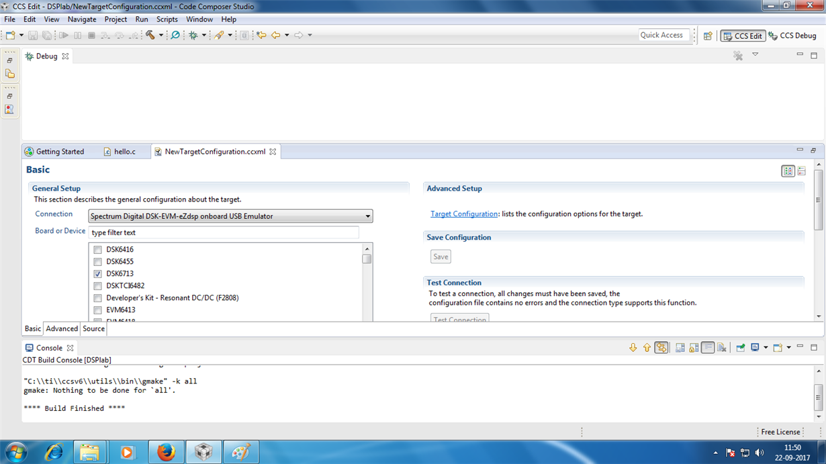Expand the Search flashlight dropdown arrow
Screen dimensions: 826x464
pos(230,35)
